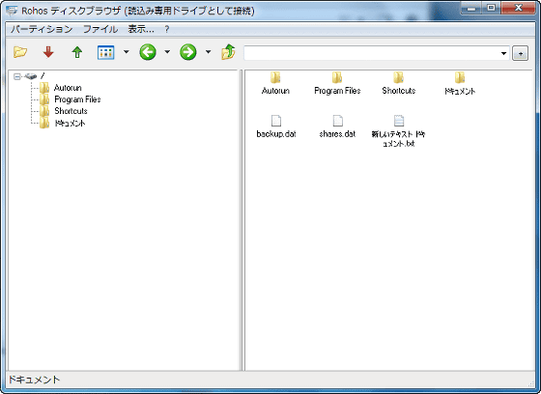Select the backup.dat file icon
Viewport: 541px width, 394px height.
click(x=276, y=121)
